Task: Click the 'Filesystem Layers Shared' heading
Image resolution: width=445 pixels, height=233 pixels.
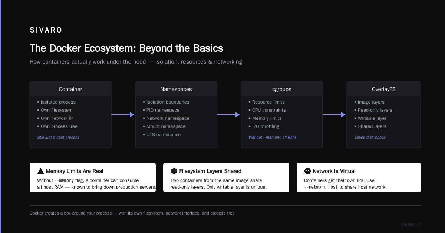Action: (210, 171)
